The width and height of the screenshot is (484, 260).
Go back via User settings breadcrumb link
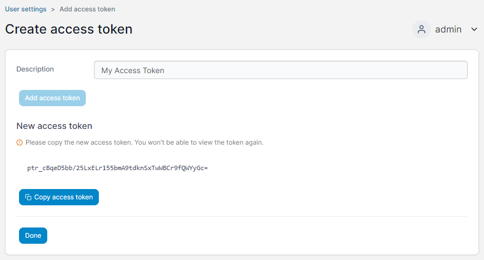(x=26, y=9)
